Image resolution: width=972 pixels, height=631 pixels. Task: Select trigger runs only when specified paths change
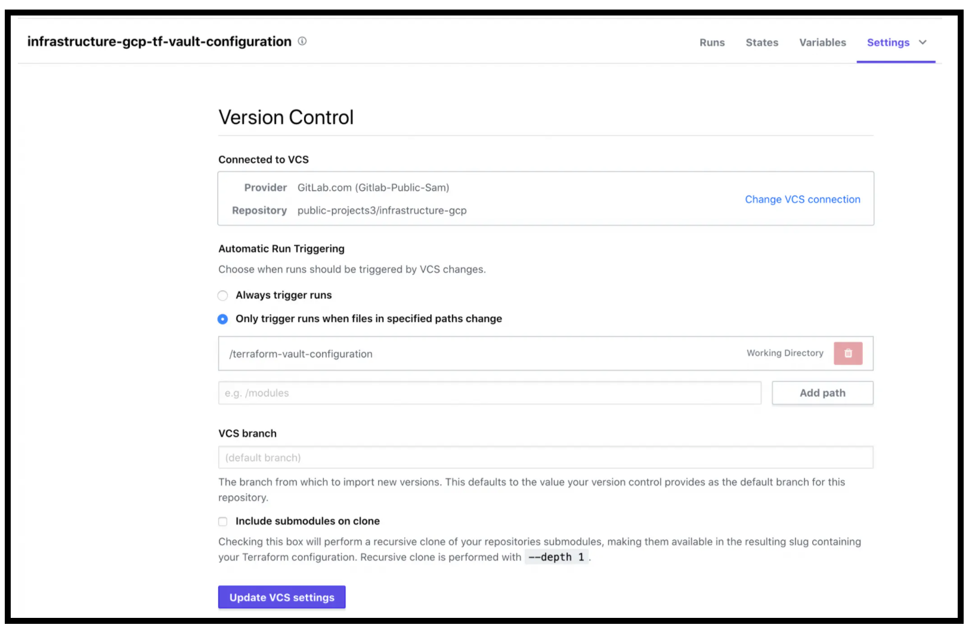click(223, 319)
